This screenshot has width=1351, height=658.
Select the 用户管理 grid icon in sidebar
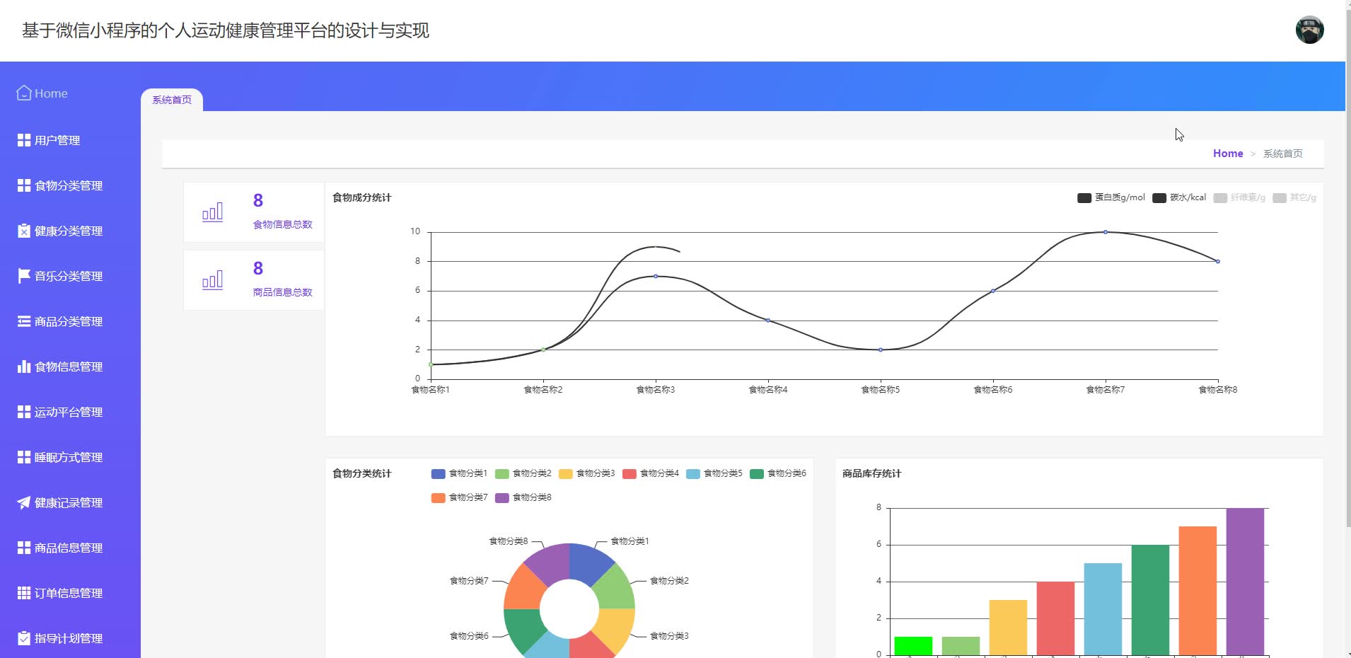23,140
